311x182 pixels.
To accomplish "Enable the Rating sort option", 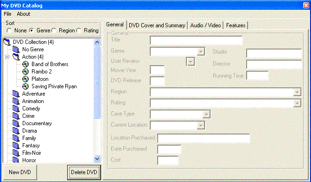I will [79, 30].
